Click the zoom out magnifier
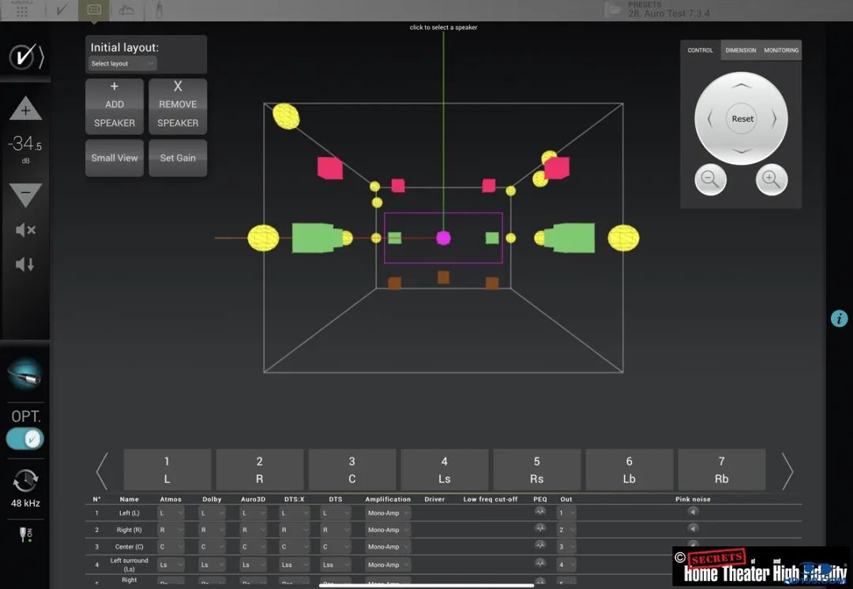Image resolution: width=853 pixels, height=589 pixels. click(x=710, y=180)
